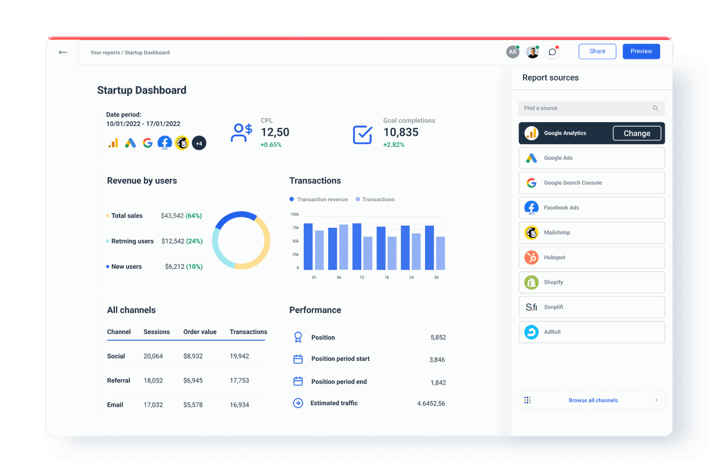
Task: Click the Share button
Action: pyautogui.click(x=597, y=51)
